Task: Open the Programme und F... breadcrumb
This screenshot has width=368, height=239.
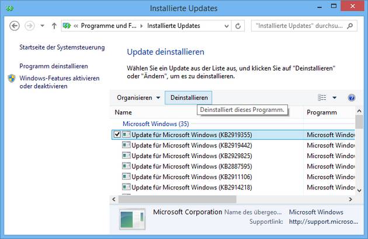Action: [109, 26]
